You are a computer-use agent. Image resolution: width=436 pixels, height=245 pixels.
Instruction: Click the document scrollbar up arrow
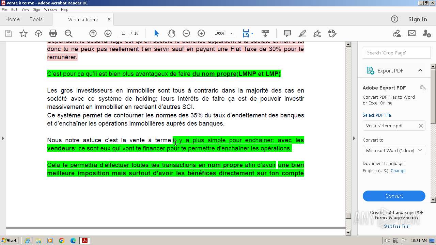pos(348,44)
